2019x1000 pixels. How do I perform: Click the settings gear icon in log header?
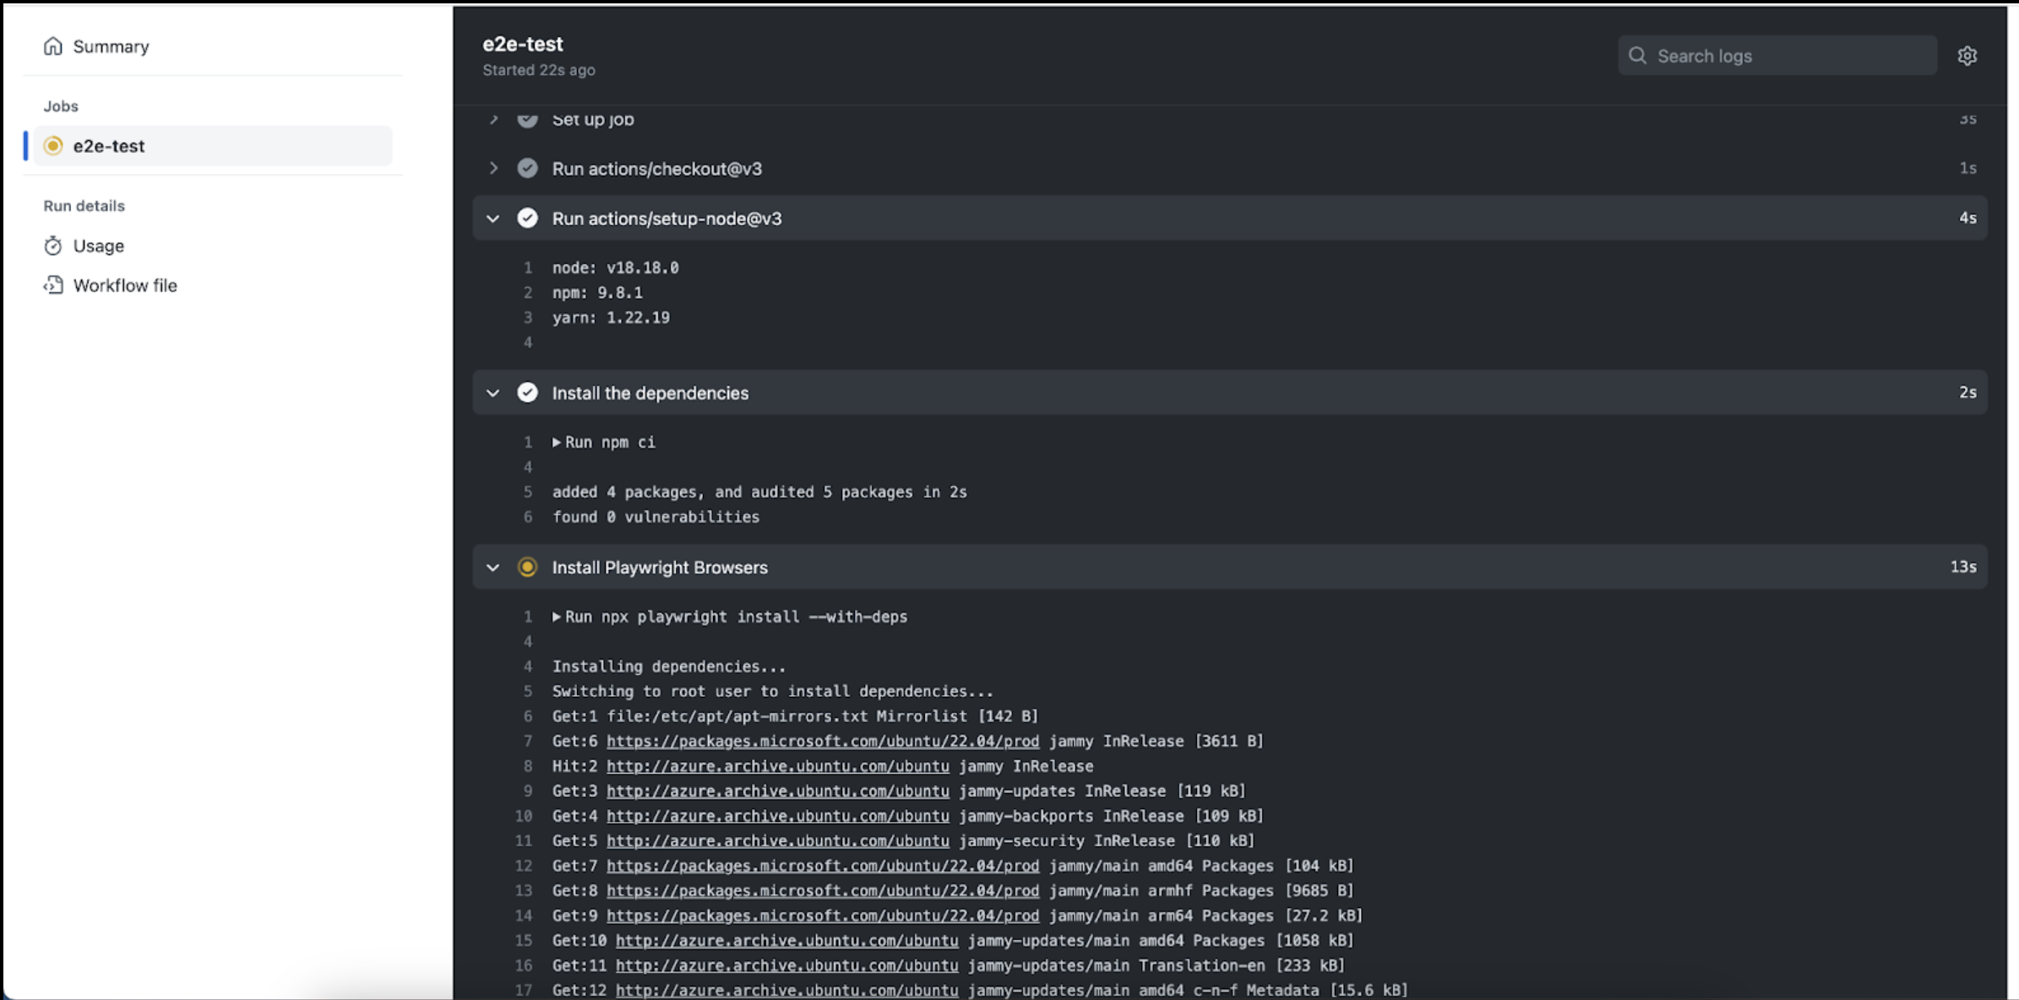click(x=1967, y=56)
